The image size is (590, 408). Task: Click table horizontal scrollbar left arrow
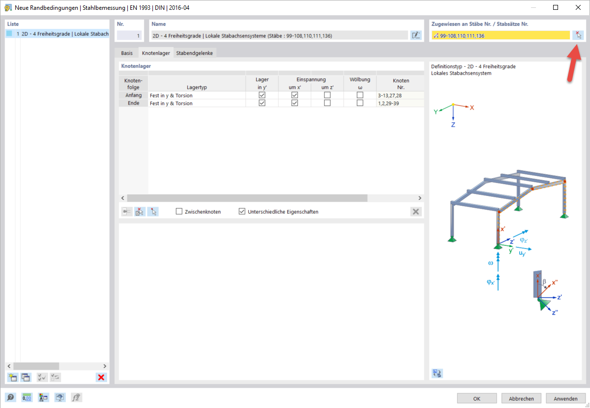(123, 198)
